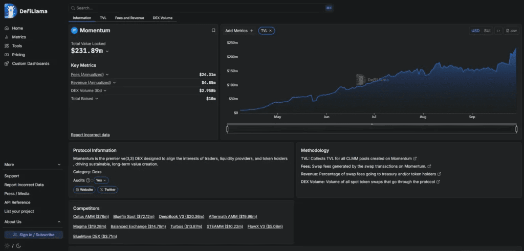
Task: Click the Sign In / Subscribe button
Action: [x=33, y=235]
